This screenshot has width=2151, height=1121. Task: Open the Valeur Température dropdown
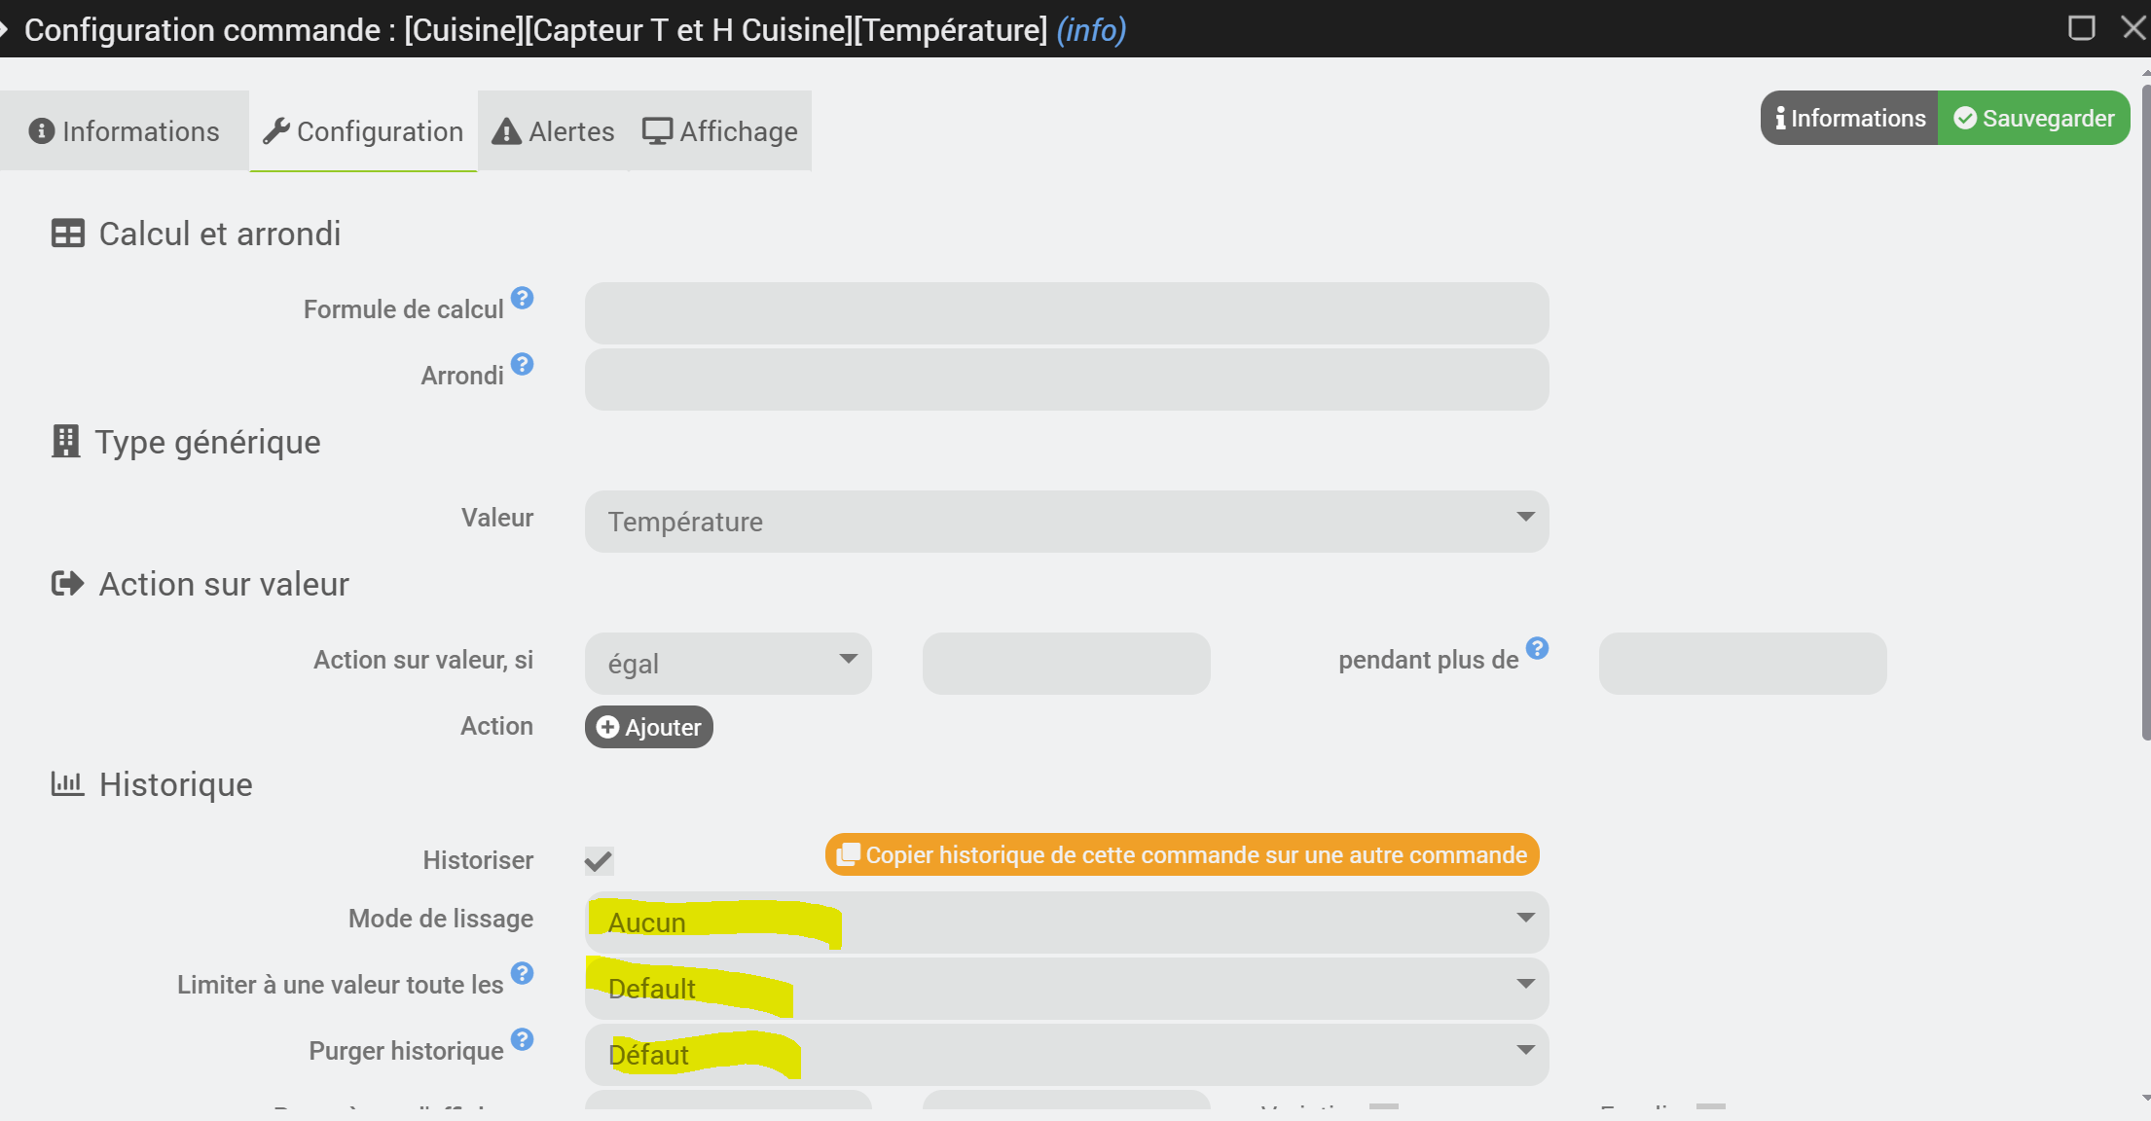coord(1066,522)
